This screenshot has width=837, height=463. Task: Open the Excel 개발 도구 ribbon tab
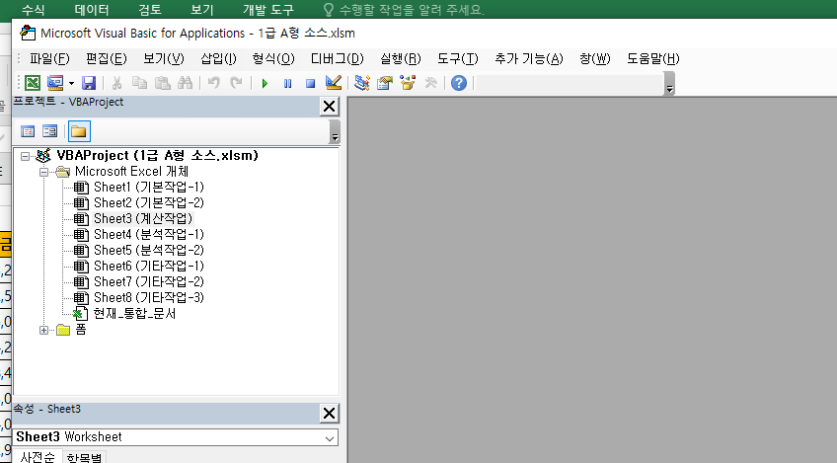pos(267,10)
